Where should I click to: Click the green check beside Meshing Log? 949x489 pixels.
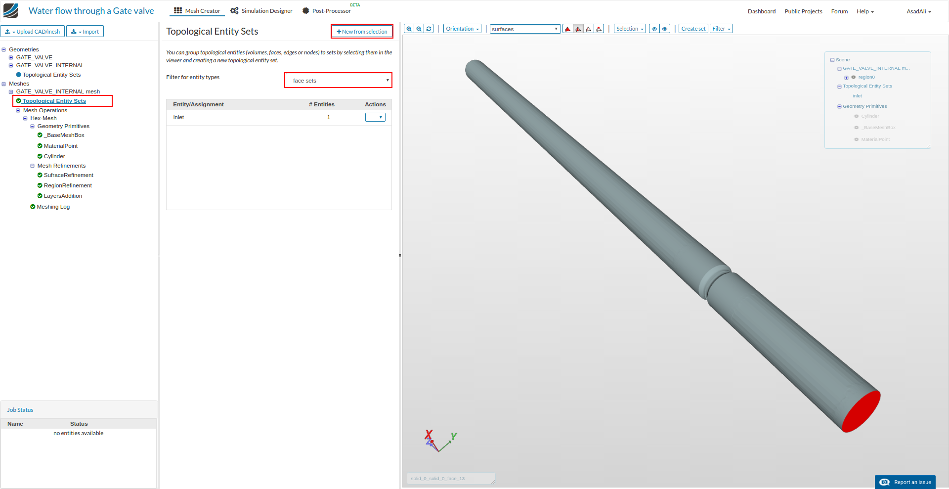33,207
